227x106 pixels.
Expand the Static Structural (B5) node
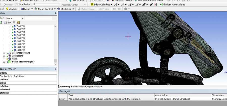pos(4,62)
